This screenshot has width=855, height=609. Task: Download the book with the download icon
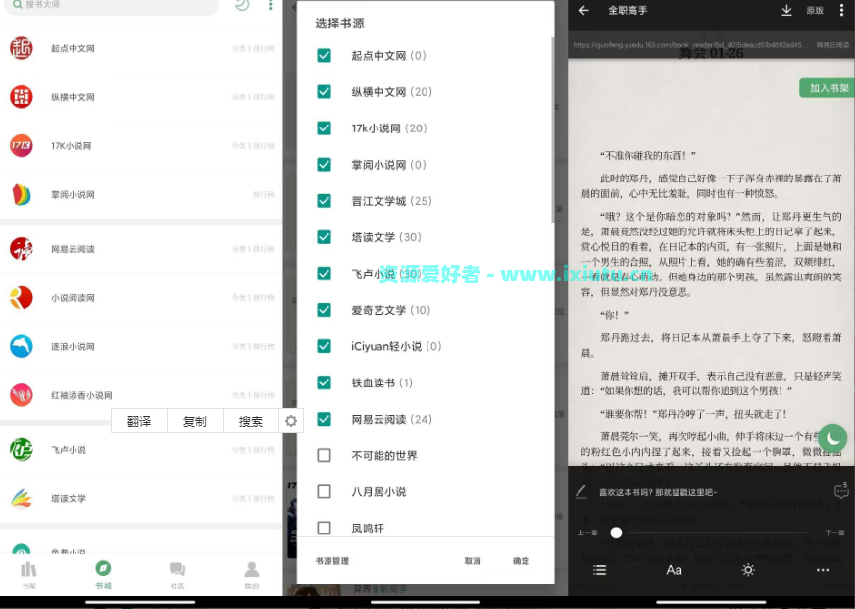[786, 10]
